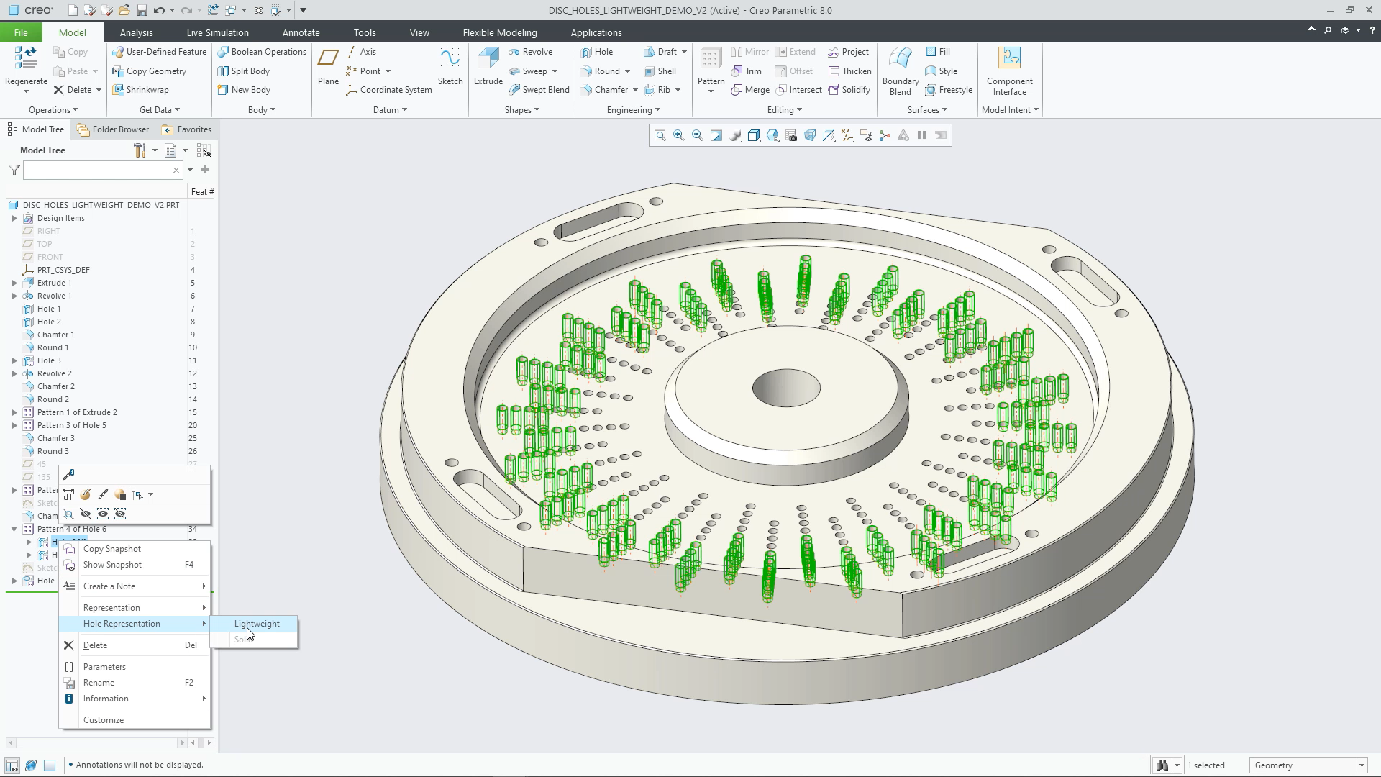Expand the Design Items tree node
This screenshot has height=777, width=1381.
[x=14, y=218]
